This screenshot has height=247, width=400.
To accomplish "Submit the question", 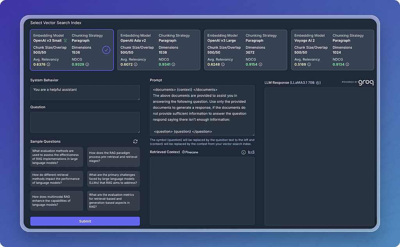I will click(x=85, y=221).
